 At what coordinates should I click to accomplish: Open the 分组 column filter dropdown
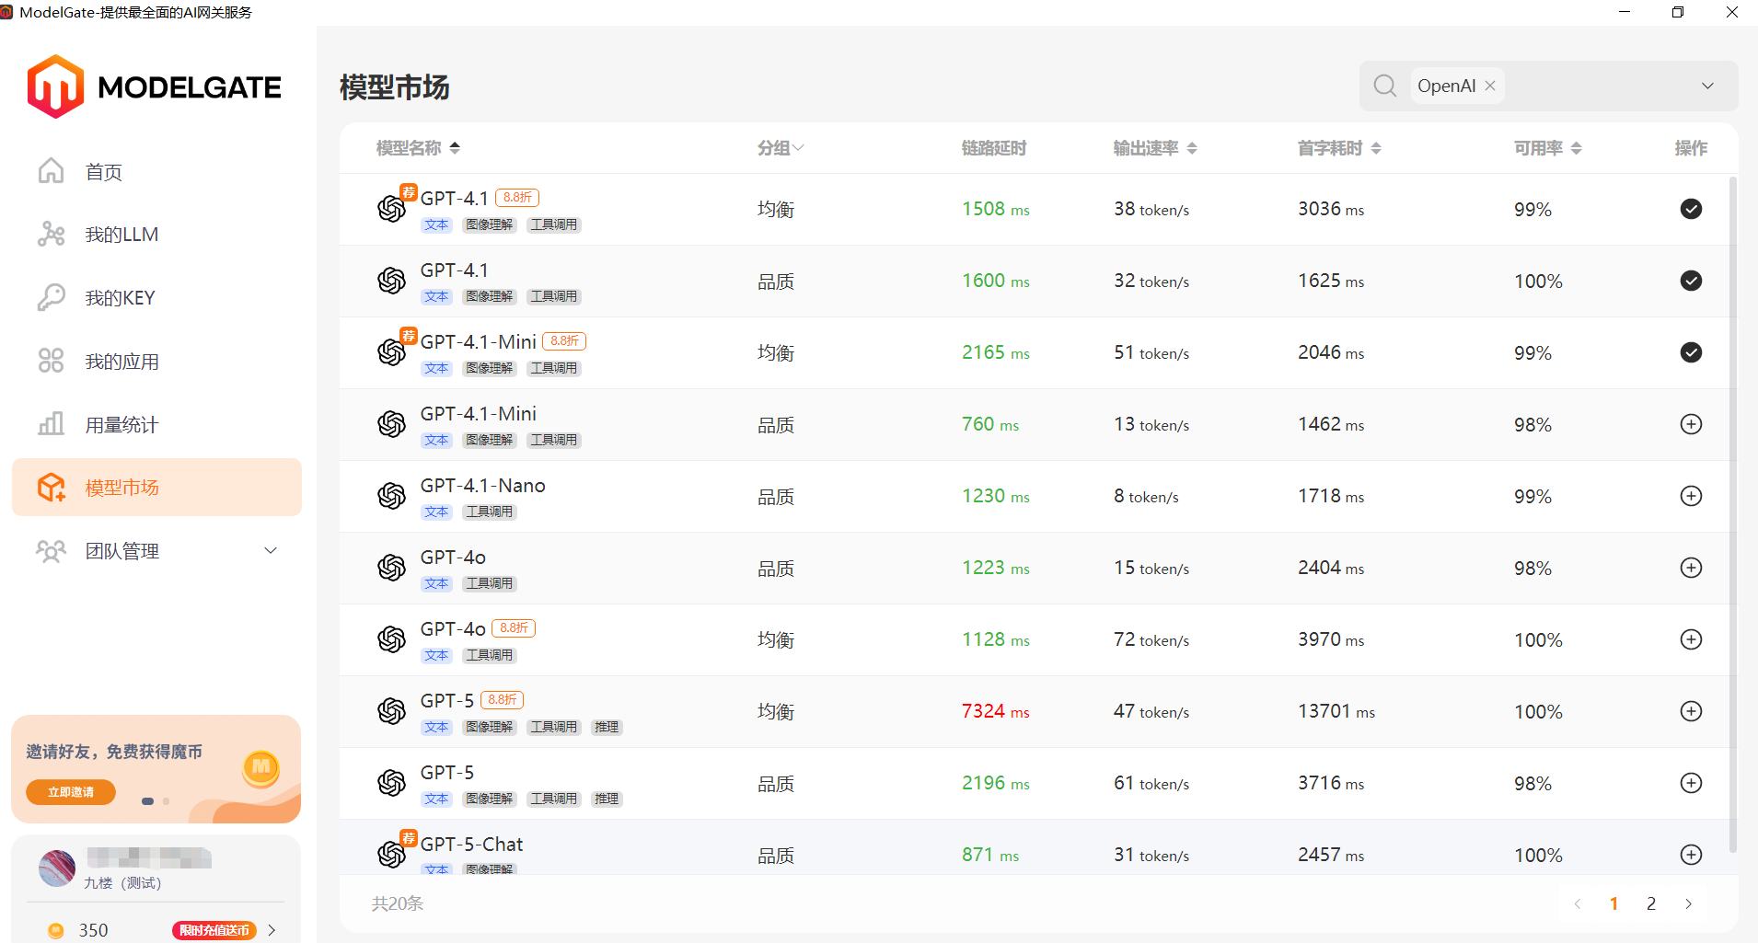[x=781, y=148]
